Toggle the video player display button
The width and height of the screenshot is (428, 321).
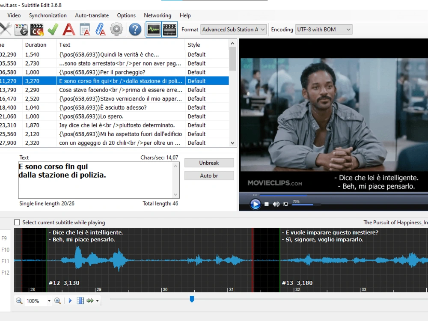(x=169, y=30)
